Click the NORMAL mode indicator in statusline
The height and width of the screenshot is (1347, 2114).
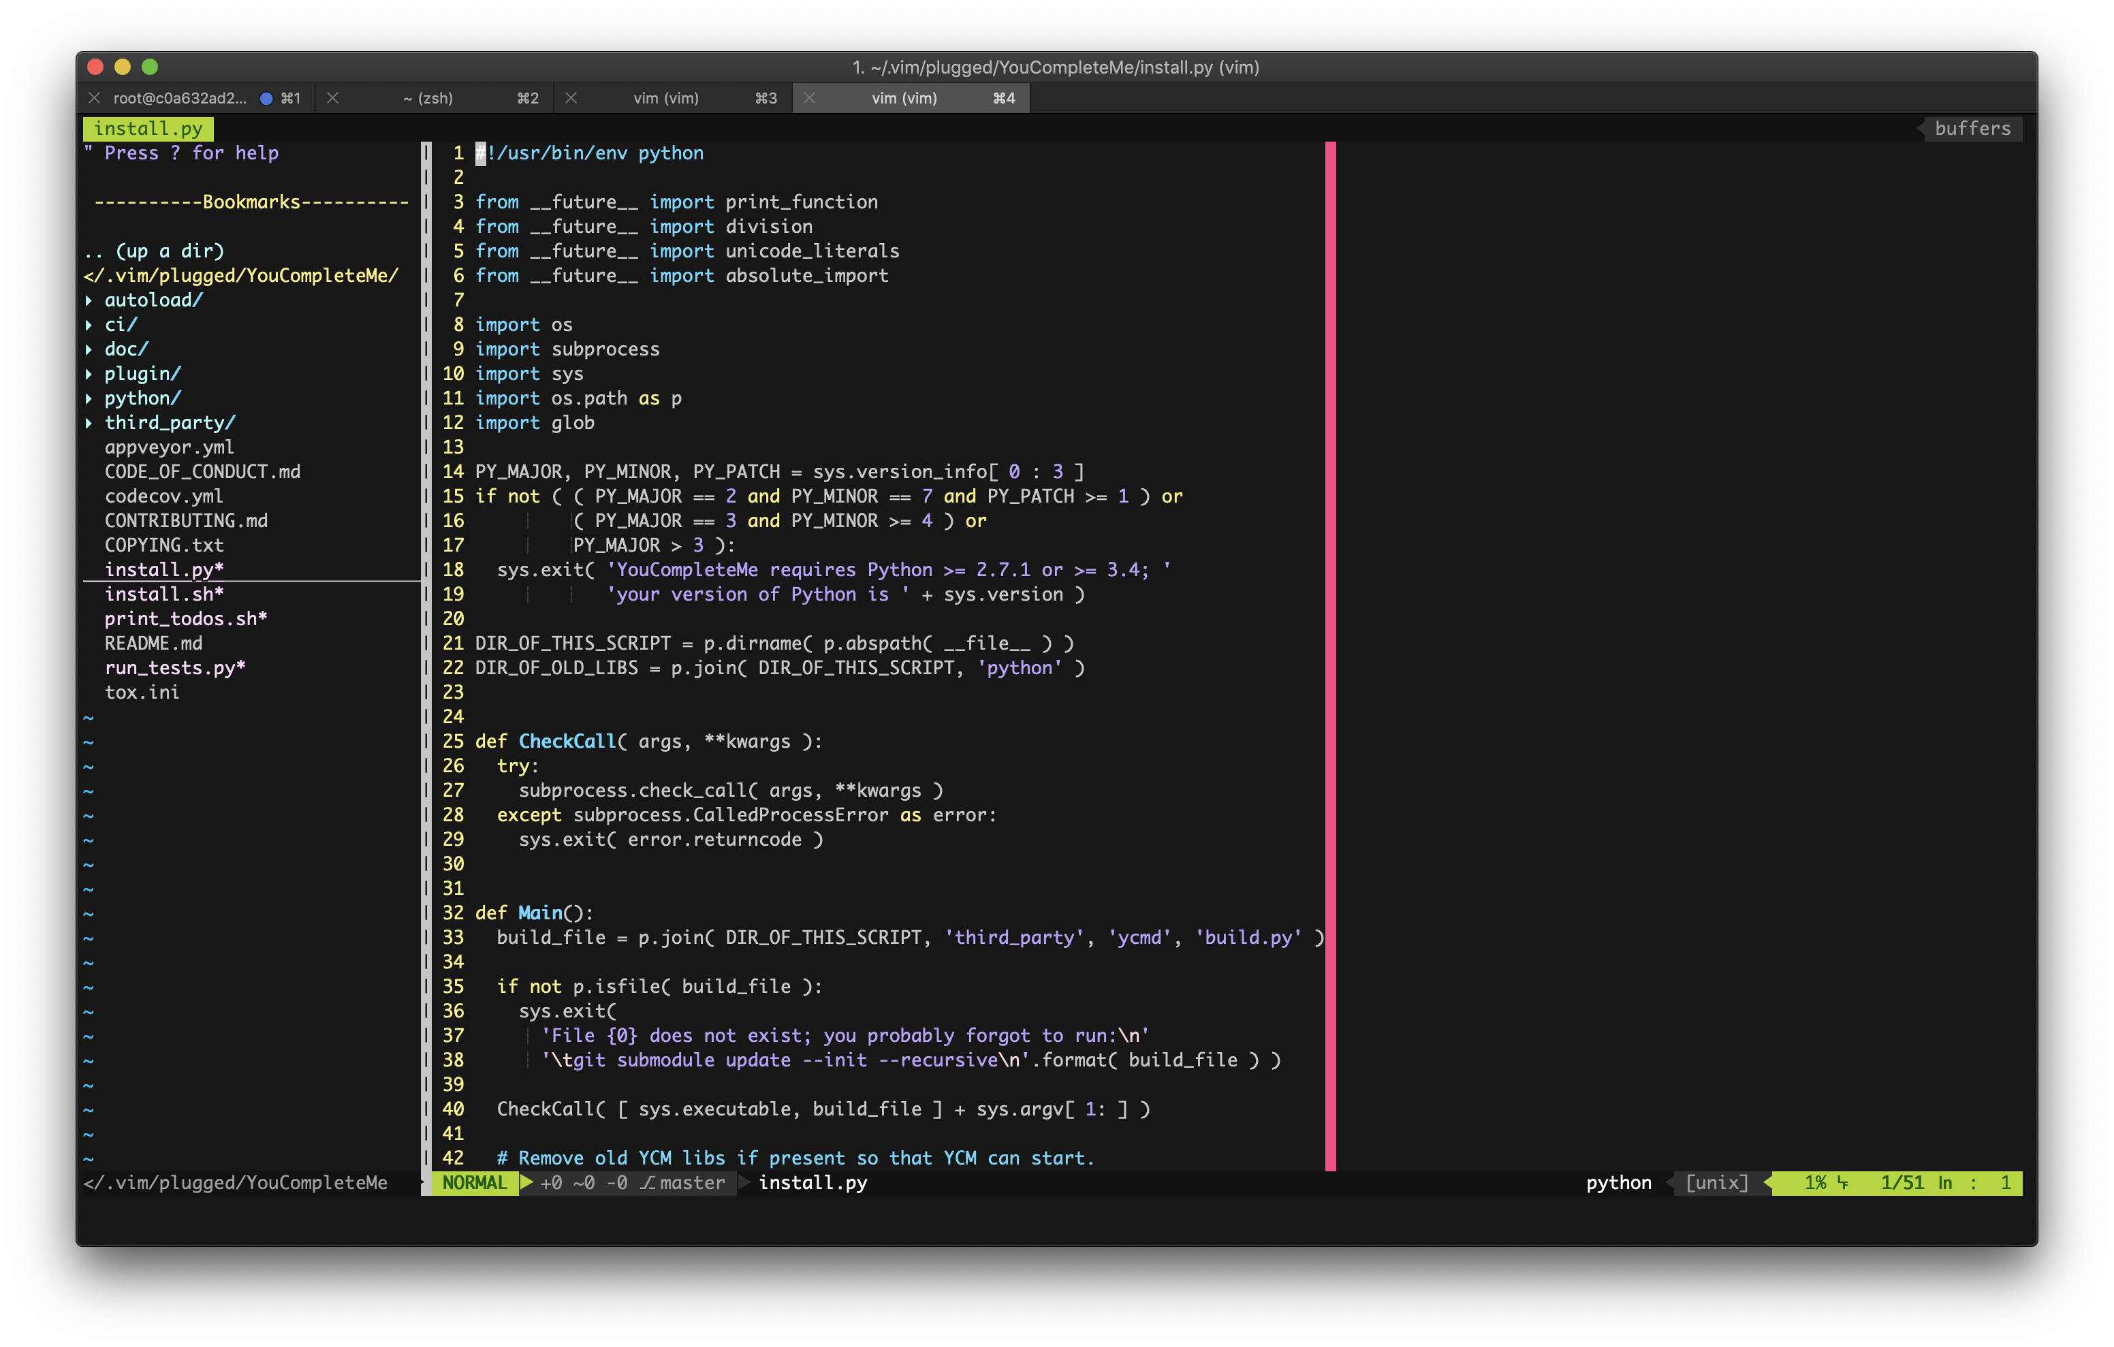[x=474, y=1183]
